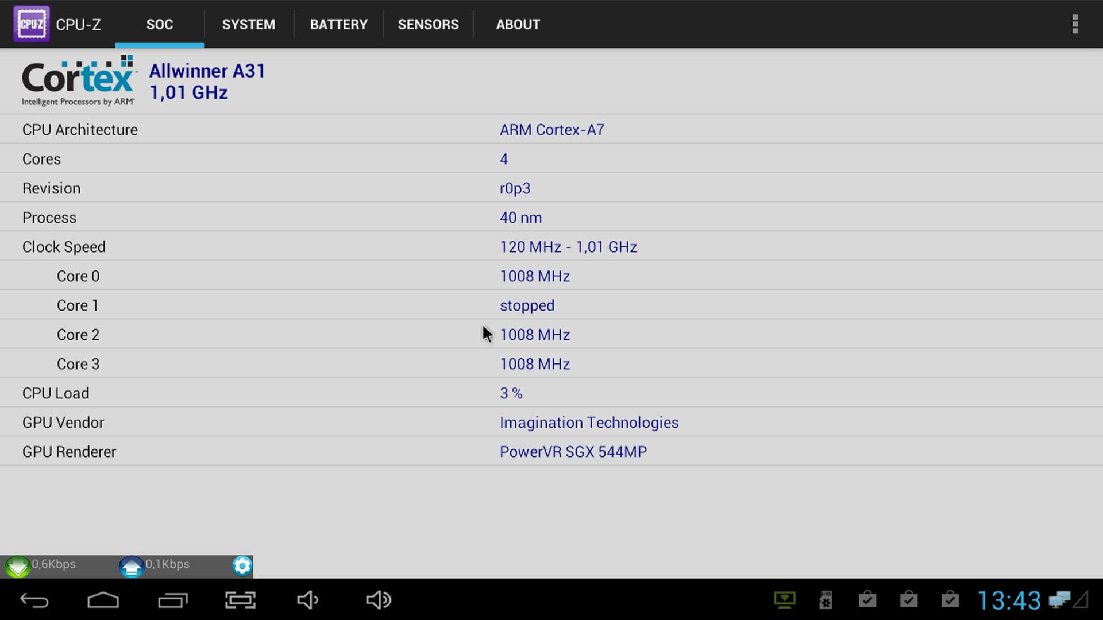Open the SD card notification icon
The height and width of the screenshot is (620, 1103).
tap(826, 600)
